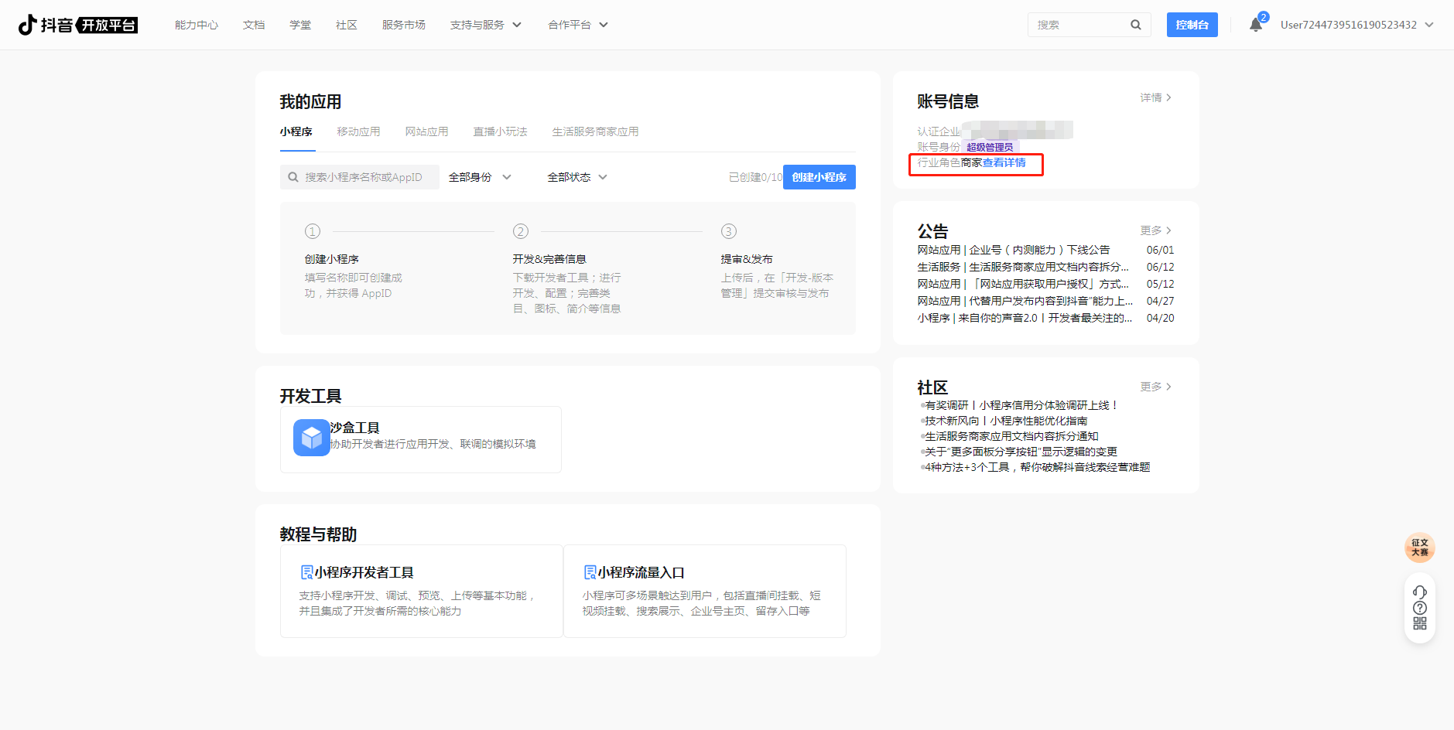1454x730 pixels.
Task: Open 文档 in top navigation
Action: [254, 25]
